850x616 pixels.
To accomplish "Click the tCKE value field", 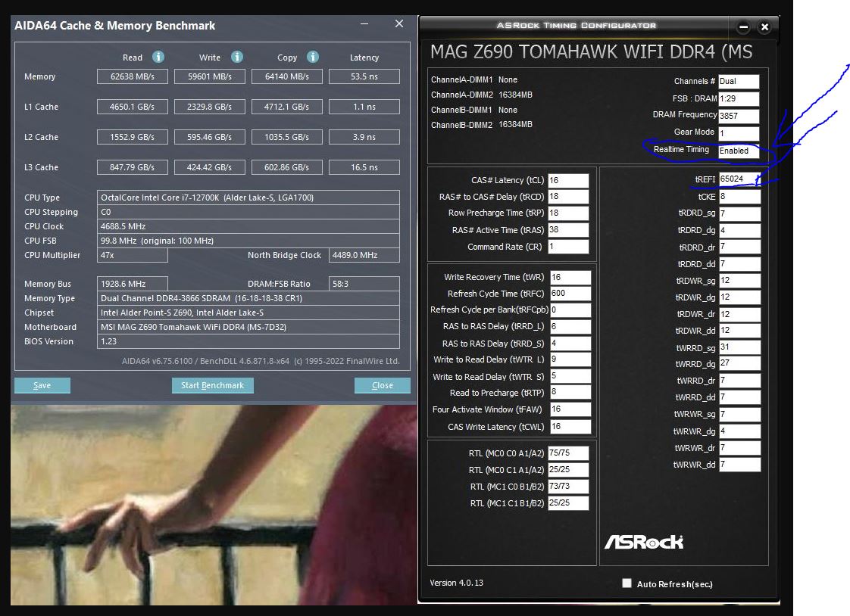I will tap(739, 197).
